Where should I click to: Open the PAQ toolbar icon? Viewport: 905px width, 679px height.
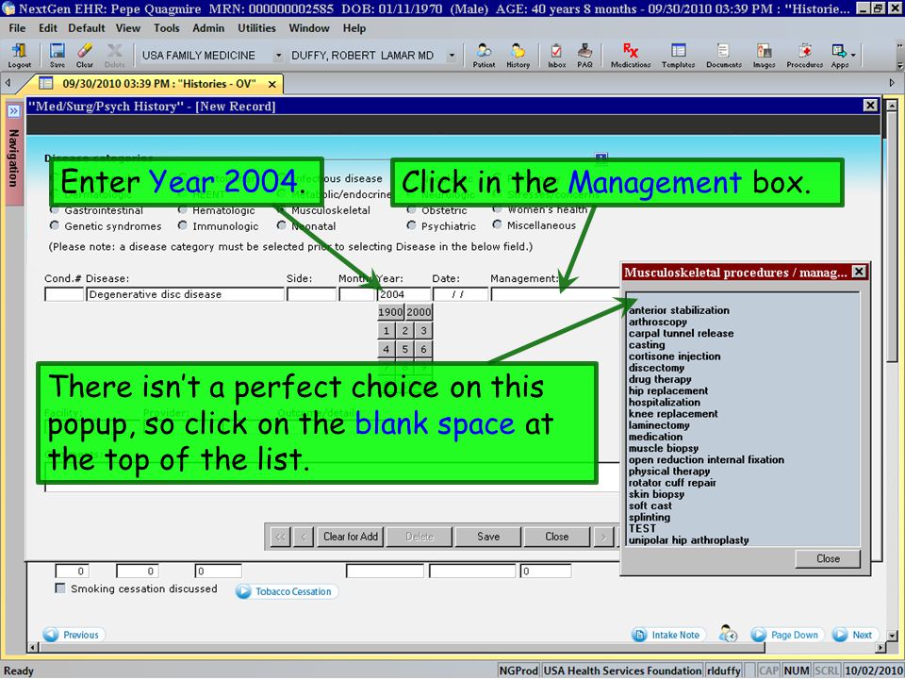pyautogui.click(x=584, y=56)
